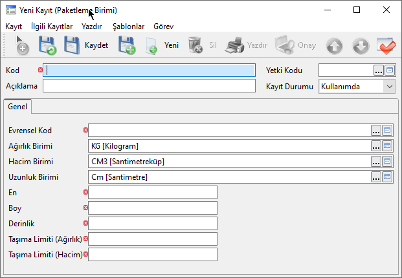Screen dimensions: 402x278
Task: Click the red checkmark toolbar icon
Action: click(386, 45)
